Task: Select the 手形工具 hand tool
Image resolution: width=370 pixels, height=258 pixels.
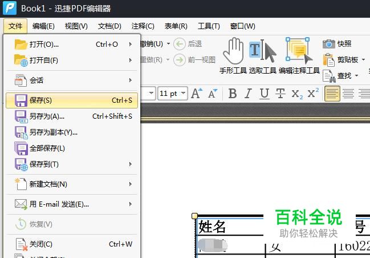Action: coord(233,55)
